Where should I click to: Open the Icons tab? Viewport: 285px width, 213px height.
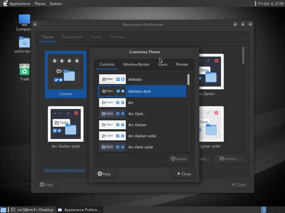pyautogui.click(x=163, y=64)
